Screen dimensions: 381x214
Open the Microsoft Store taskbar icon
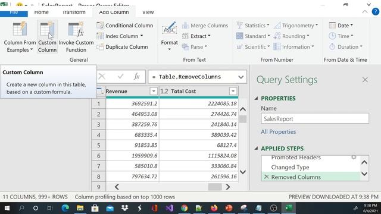pyautogui.click(x=95, y=208)
